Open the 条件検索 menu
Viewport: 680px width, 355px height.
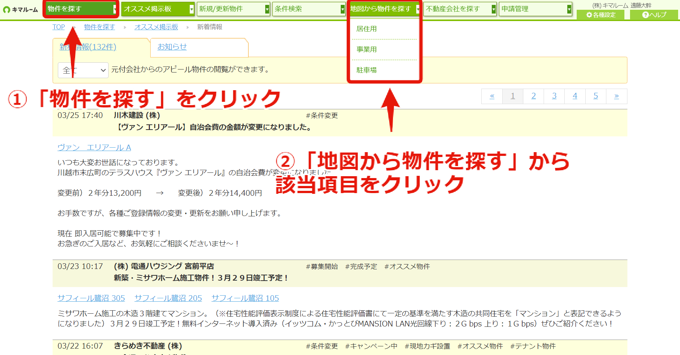tap(309, 9)
